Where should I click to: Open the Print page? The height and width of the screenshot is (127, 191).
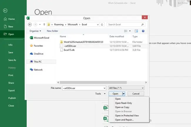(x=11, y=75)
